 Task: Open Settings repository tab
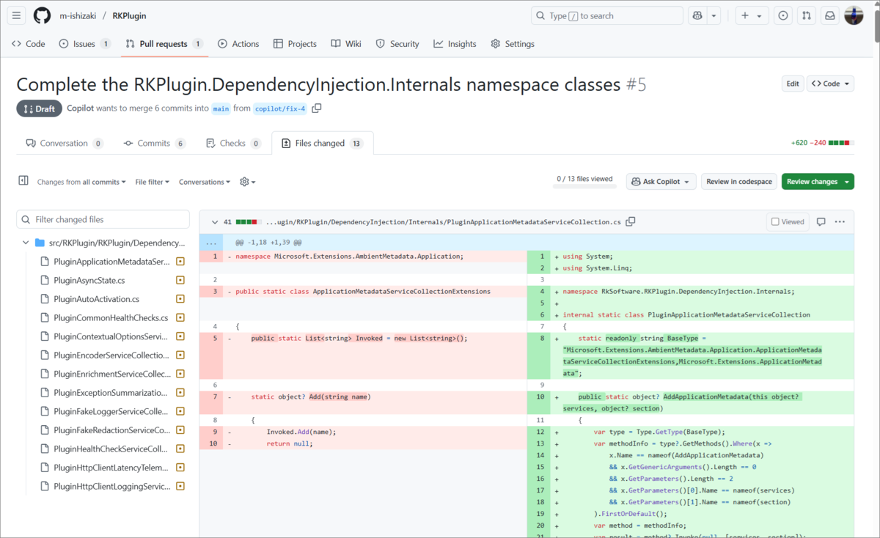click(x=513, y=44)
